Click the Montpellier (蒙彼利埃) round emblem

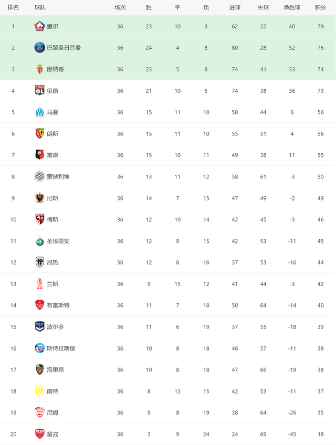(x=39, y=176)
